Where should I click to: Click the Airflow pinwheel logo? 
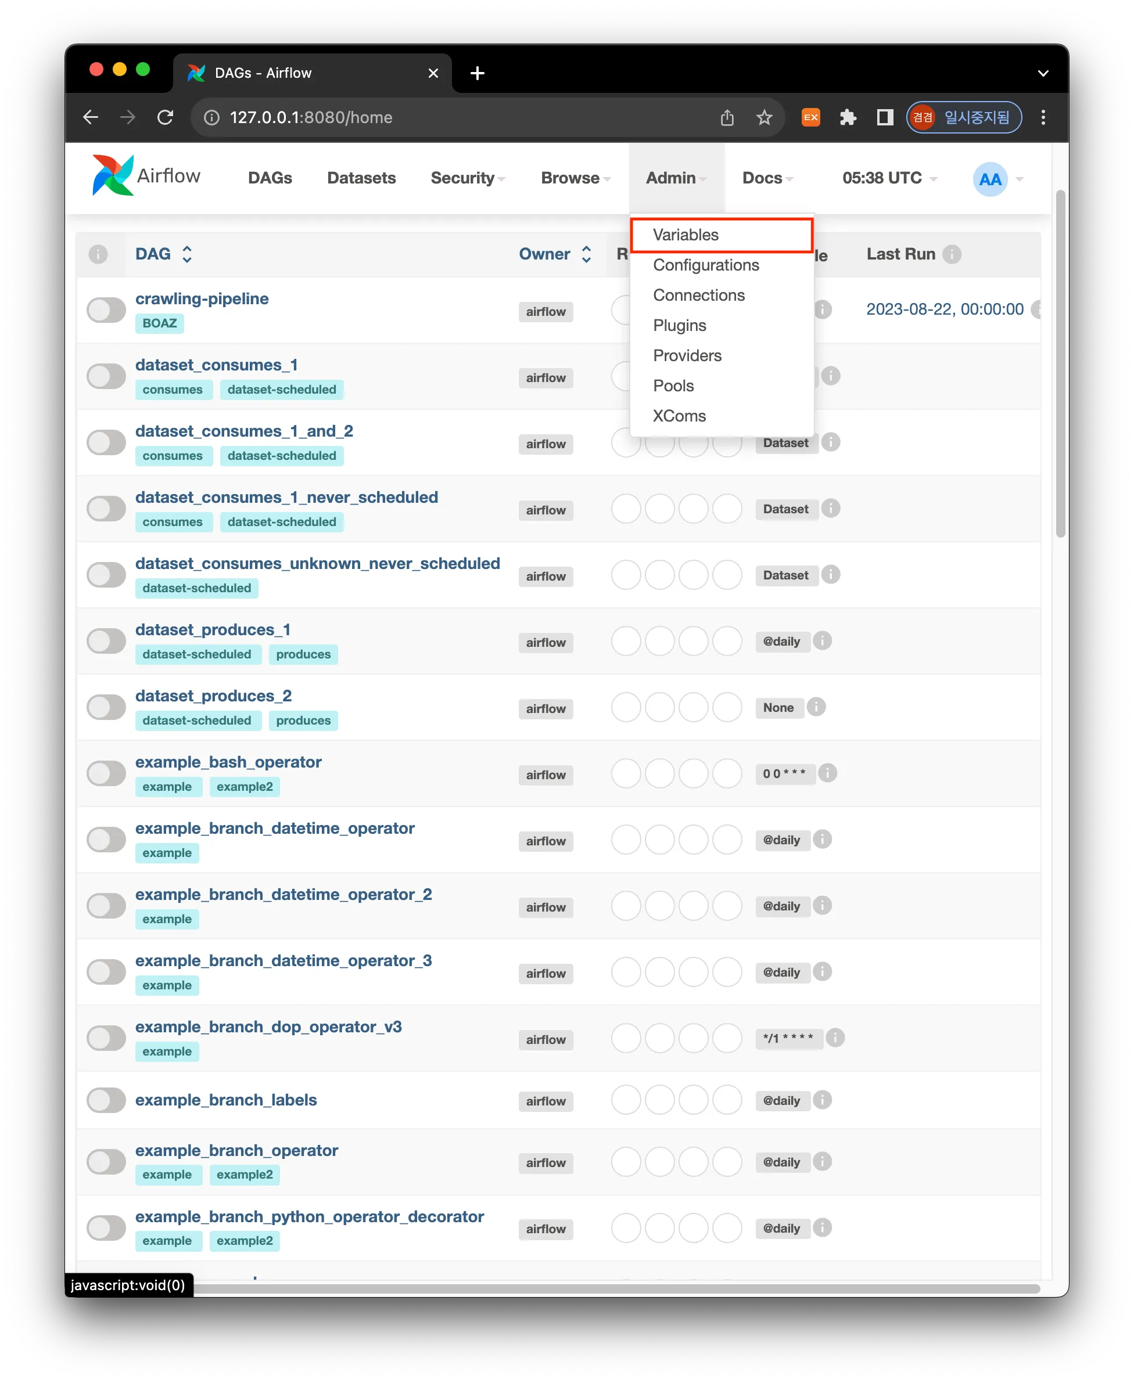(x=113, y=175)
